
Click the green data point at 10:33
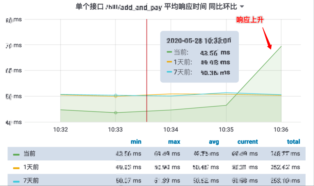[115, 113]
